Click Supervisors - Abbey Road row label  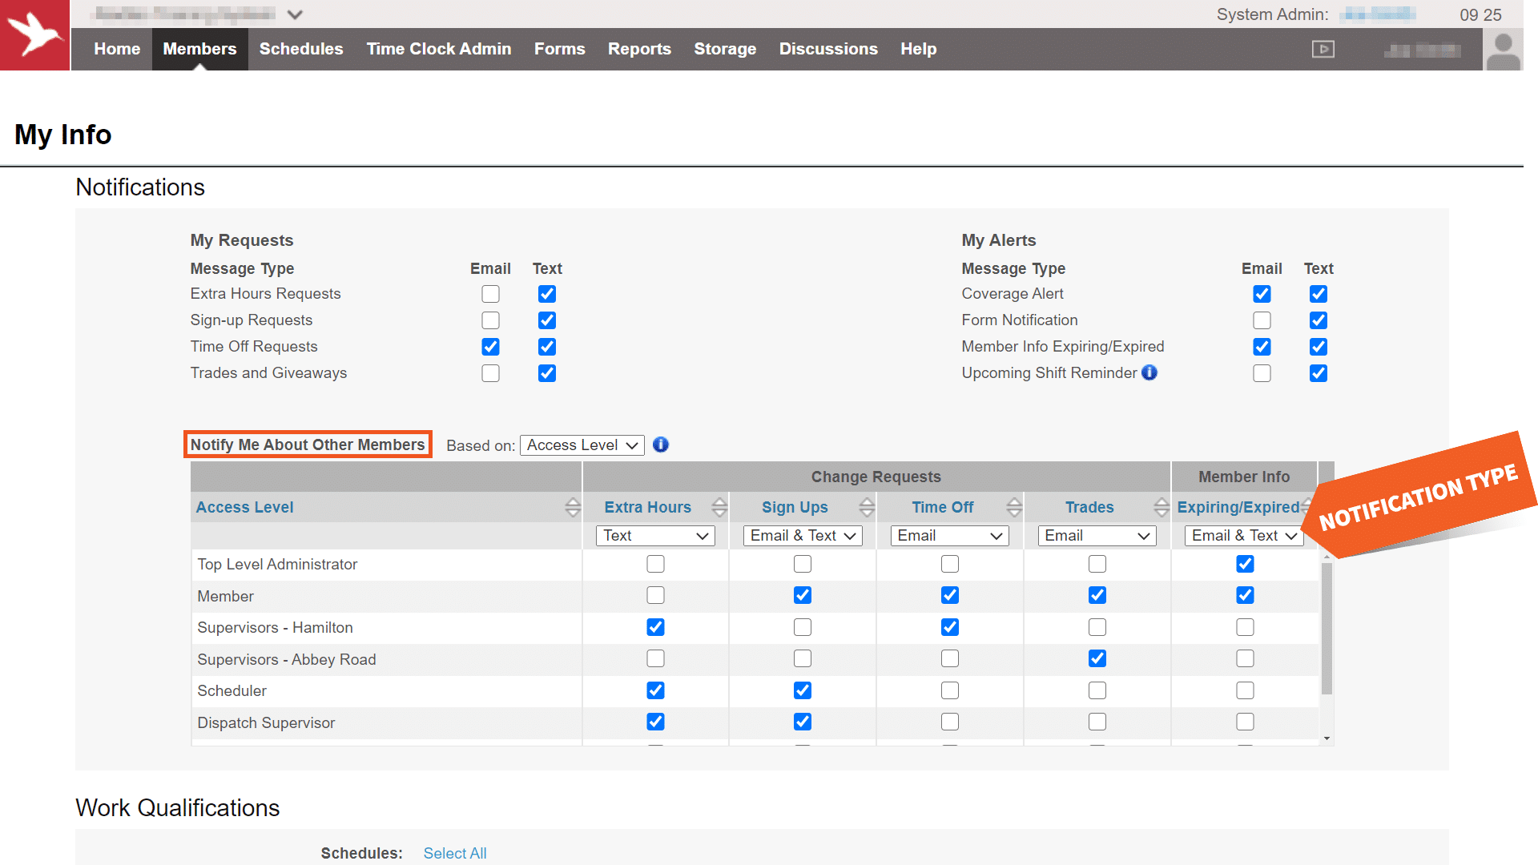(287, 659)
